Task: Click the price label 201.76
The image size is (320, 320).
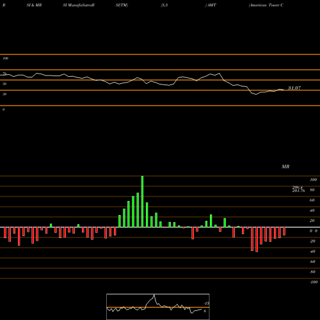Action: coord(298,191)
